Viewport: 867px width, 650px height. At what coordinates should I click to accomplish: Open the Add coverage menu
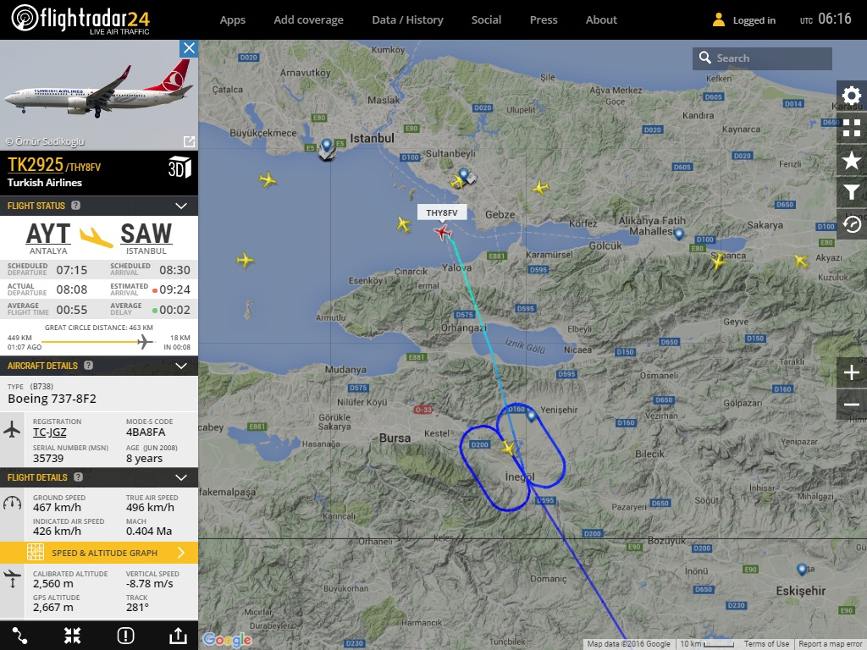pyautogui.click(x=308, y=20)
